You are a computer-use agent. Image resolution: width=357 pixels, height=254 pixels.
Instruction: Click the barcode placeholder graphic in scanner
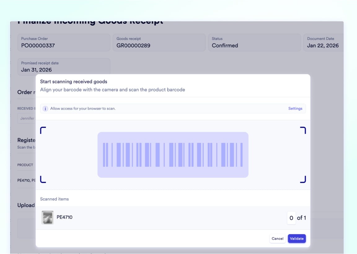[x=173, y=155]
